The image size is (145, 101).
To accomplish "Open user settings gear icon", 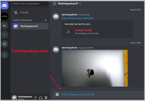I will [x=46, y=98].
